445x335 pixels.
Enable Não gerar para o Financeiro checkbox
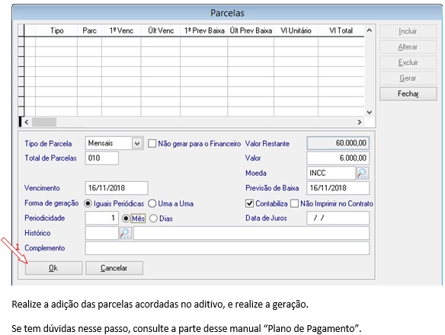coord(152,144)
